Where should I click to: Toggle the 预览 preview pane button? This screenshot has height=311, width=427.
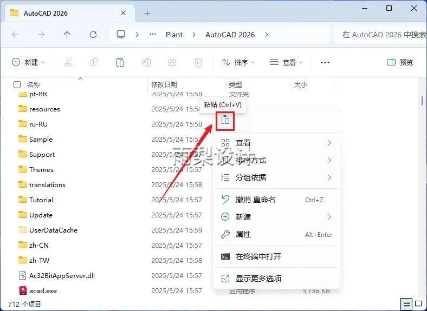[x=400, y=63]
